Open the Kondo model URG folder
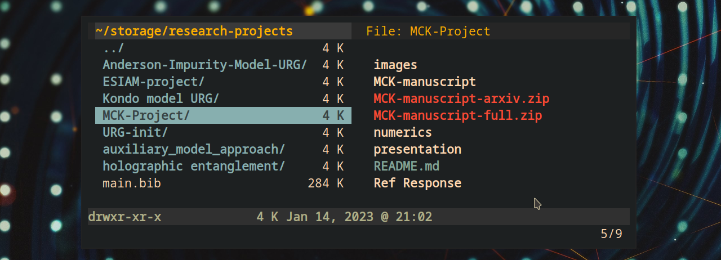 161,99
